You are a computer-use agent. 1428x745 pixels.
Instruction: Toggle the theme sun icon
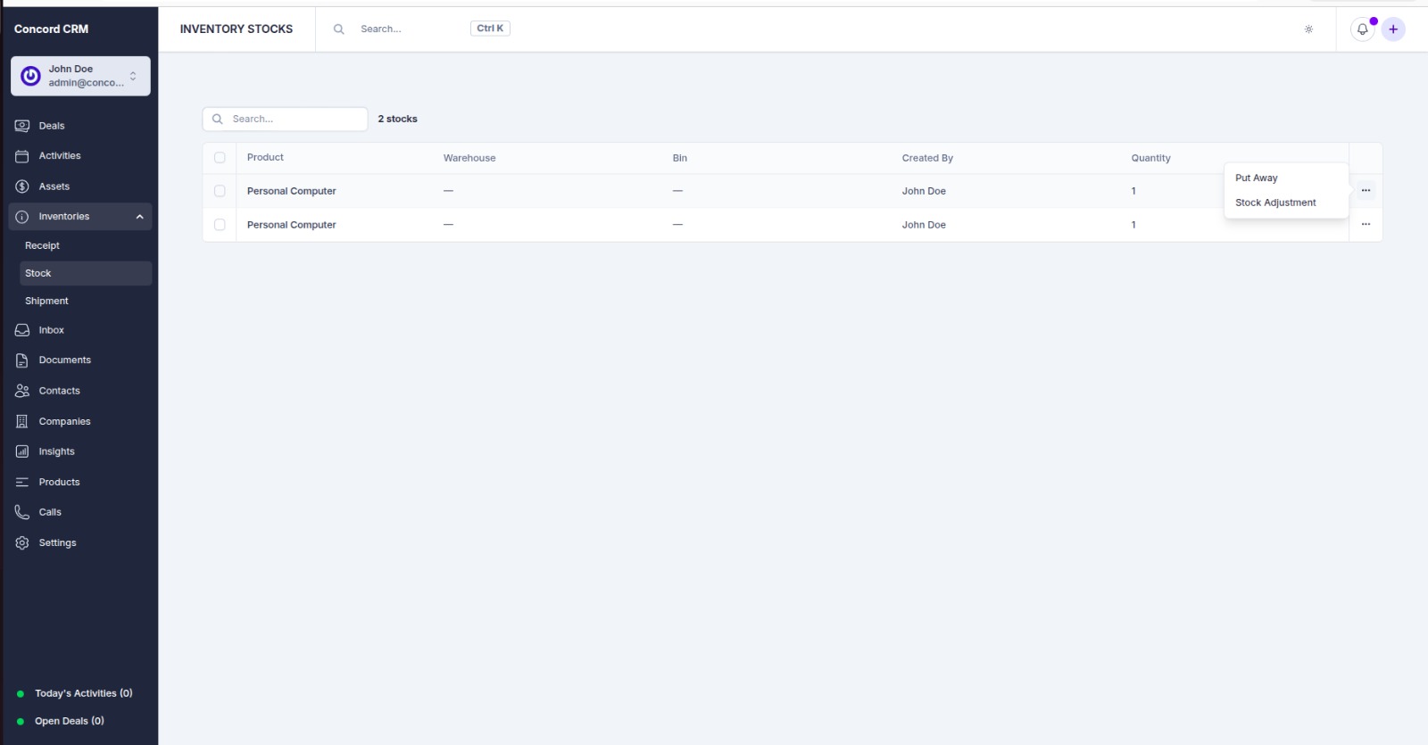click(x=1308, y=29)
